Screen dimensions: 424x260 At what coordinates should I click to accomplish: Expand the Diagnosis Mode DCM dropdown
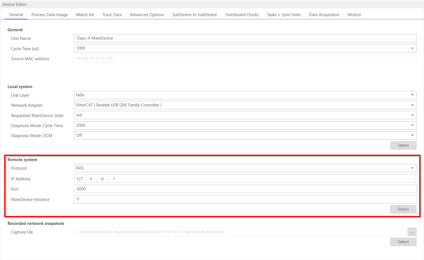(x=412, y=135)
